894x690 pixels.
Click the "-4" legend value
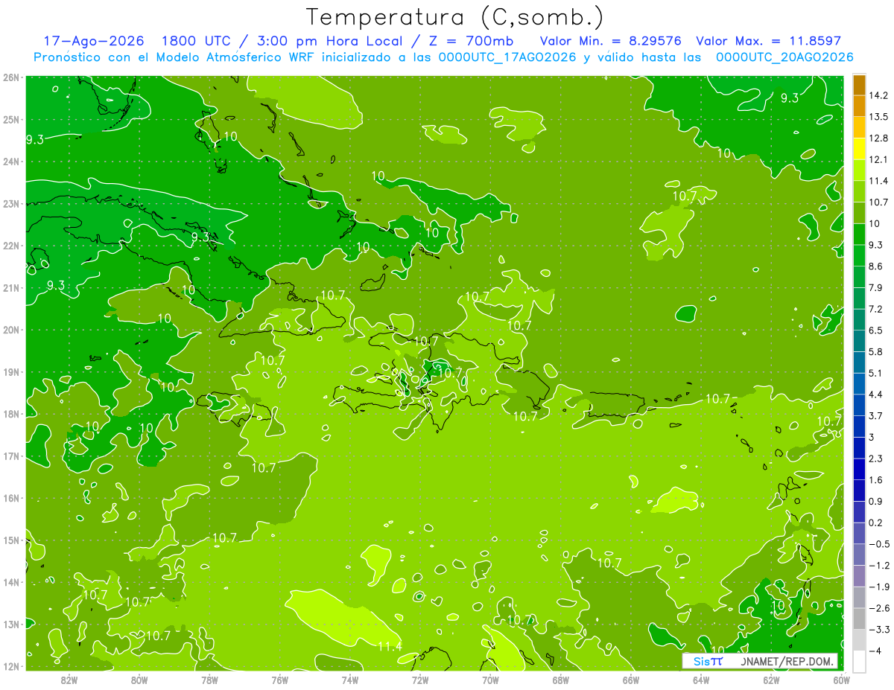pos(875,651)
